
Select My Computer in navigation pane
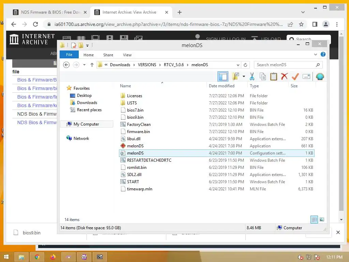pos(86,124)
